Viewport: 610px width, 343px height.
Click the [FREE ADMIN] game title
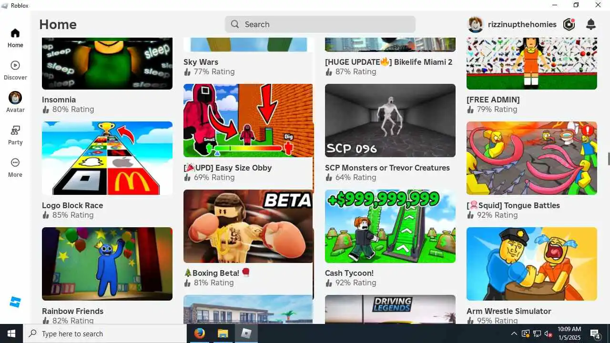pos(493,100)
